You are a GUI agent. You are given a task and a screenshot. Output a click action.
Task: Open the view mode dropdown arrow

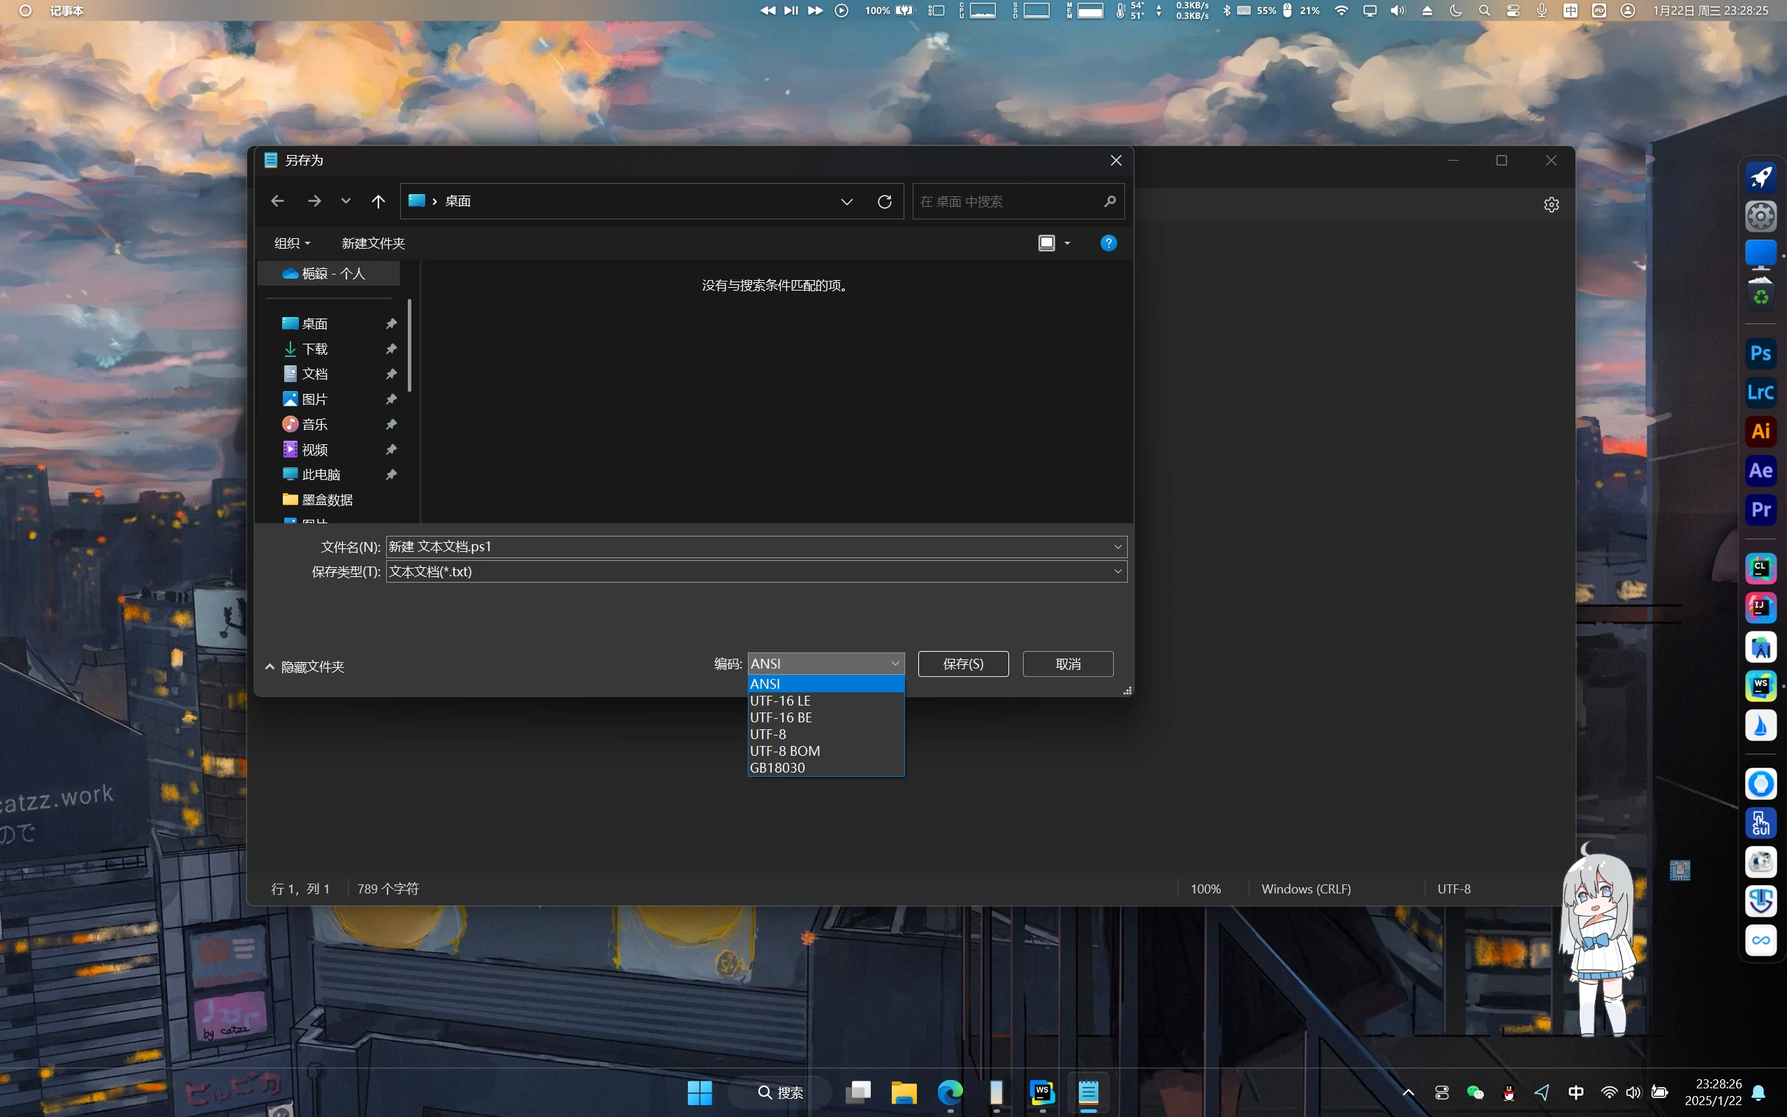coord(1067,243)
